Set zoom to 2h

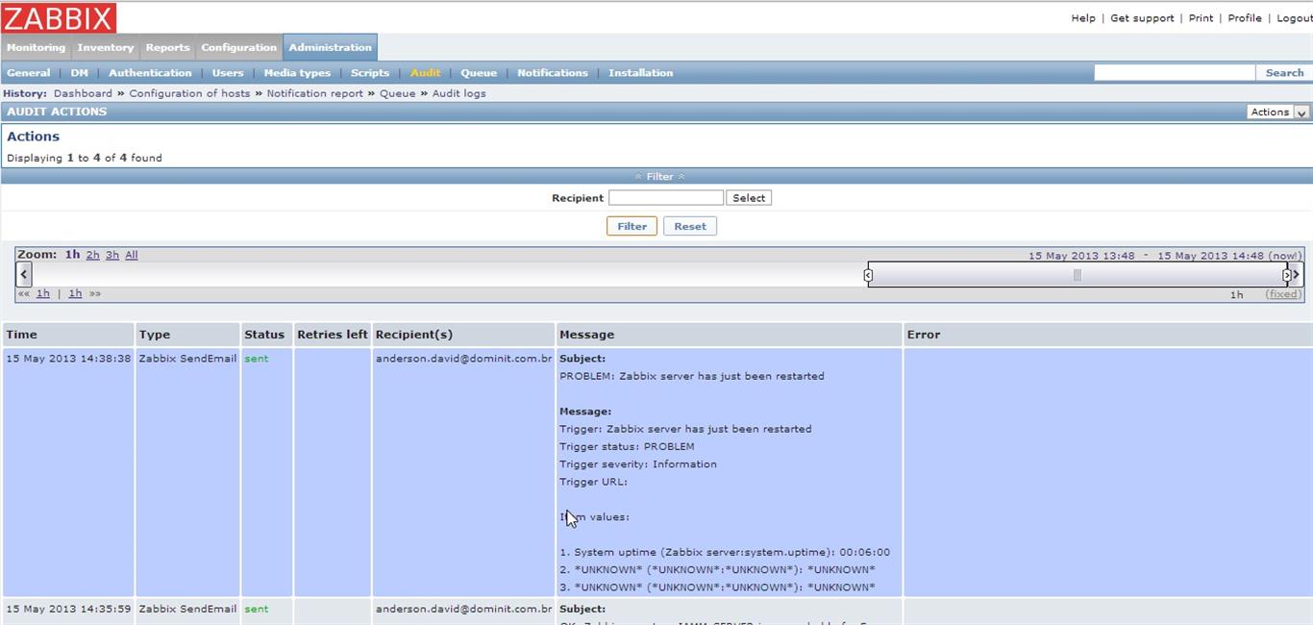pyautogui.click(x=92, y=255)
